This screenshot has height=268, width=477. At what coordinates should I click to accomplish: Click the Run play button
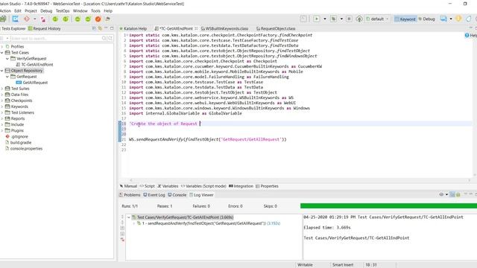(x=316, y=19)
